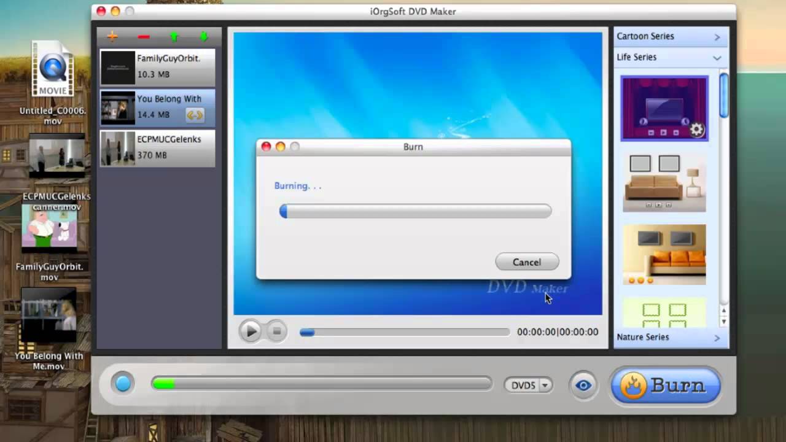786x442 pixels.
Task: Collapse the Life Series category
Action: pos(671,57)
